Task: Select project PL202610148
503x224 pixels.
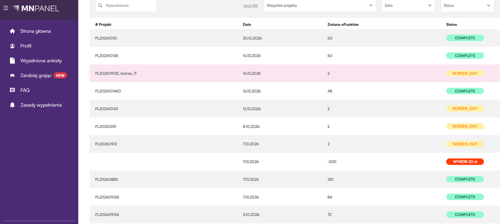Action: click(106, 56)
